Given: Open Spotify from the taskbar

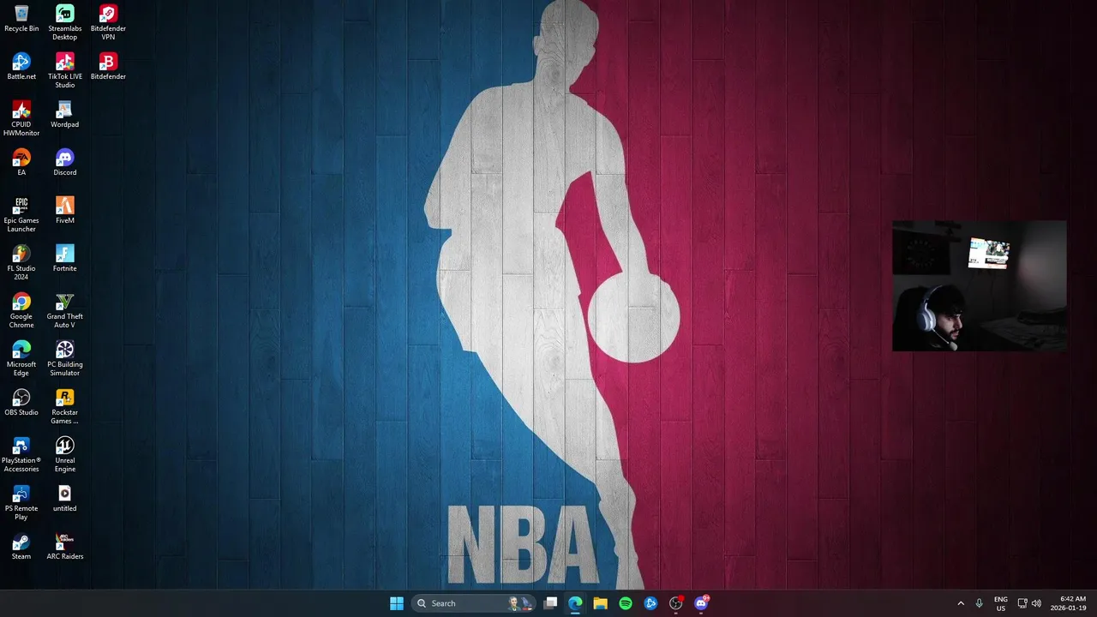Looking at the screenshot, I should point(626,603).
